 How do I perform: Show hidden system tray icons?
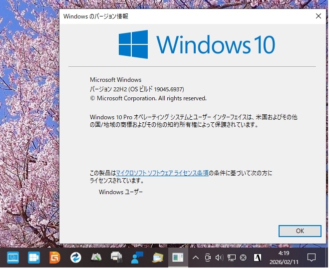[x=196, y=258]
